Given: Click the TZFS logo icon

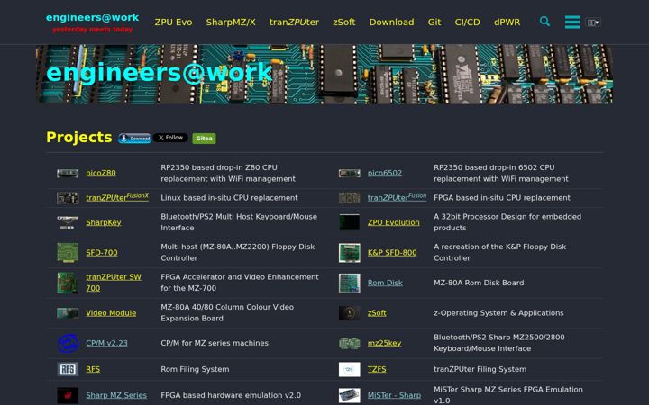Looking at the screenshot, I should coord(350,369).
